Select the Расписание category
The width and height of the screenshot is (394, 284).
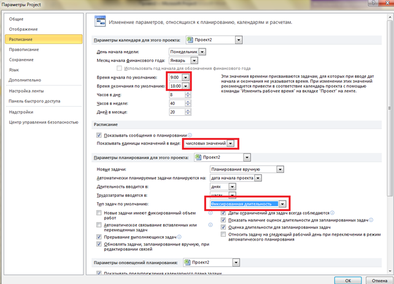pyautogui.click(x=44, y=39)
